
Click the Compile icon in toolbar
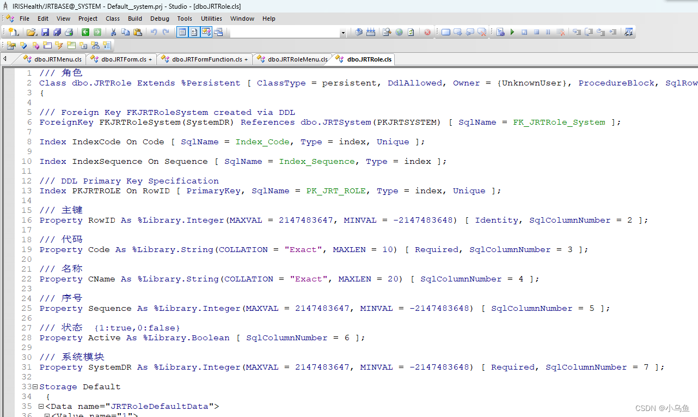(x=359, y=32)
